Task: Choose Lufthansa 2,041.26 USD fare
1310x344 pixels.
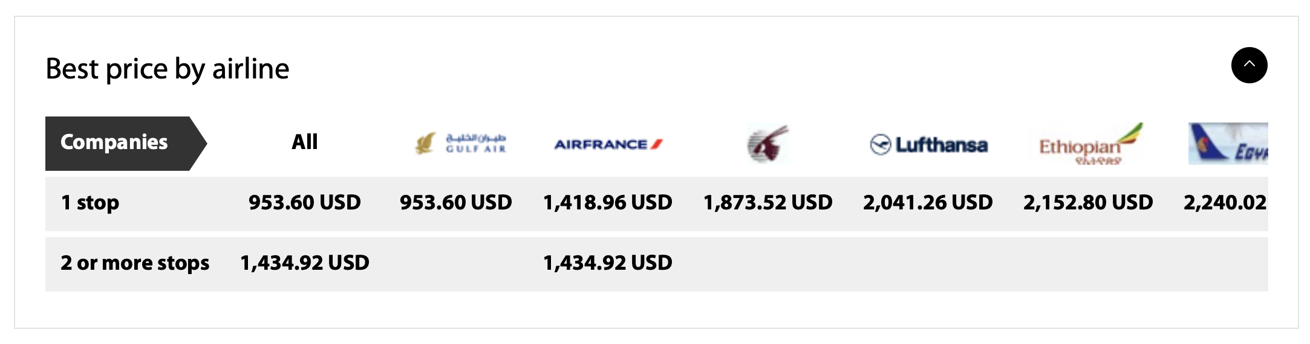Action: tap(928, 202)
